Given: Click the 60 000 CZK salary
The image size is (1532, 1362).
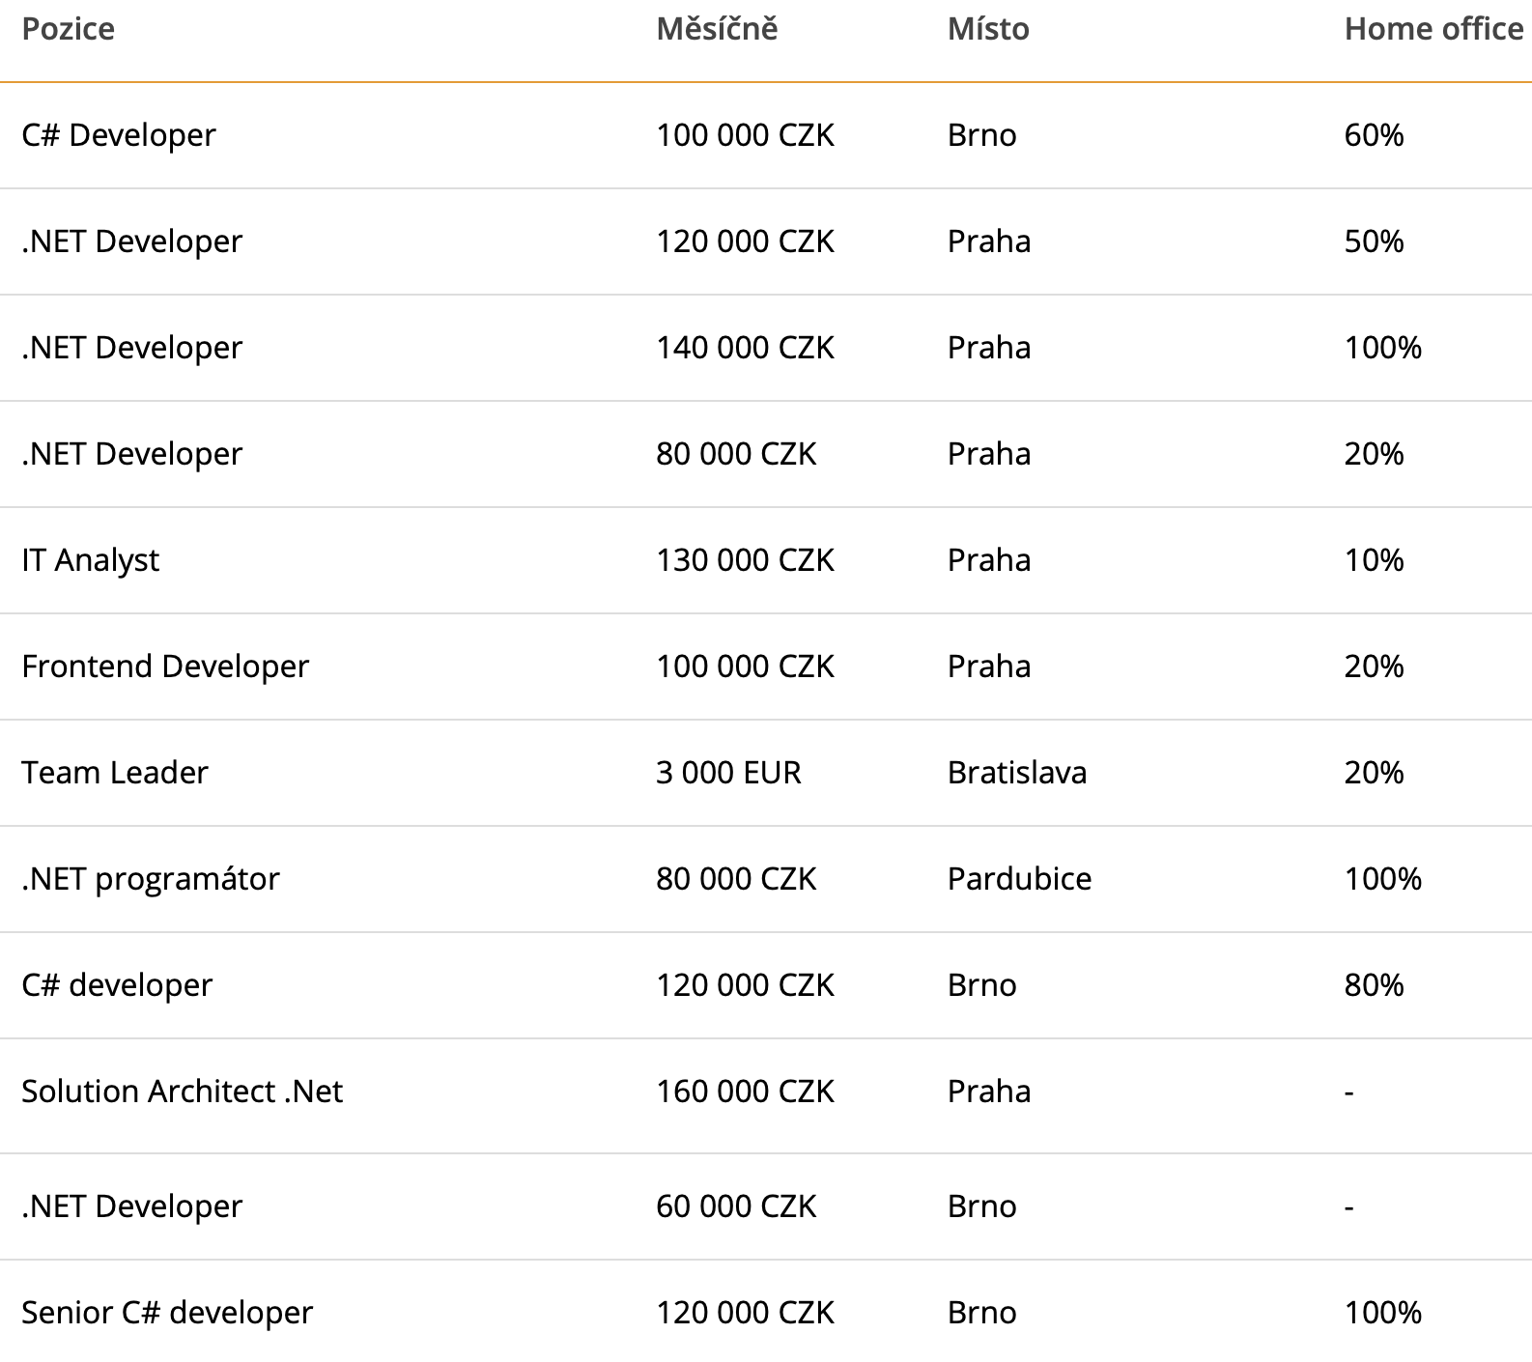Looking at the screenshot, I should tap(736, 1206).
